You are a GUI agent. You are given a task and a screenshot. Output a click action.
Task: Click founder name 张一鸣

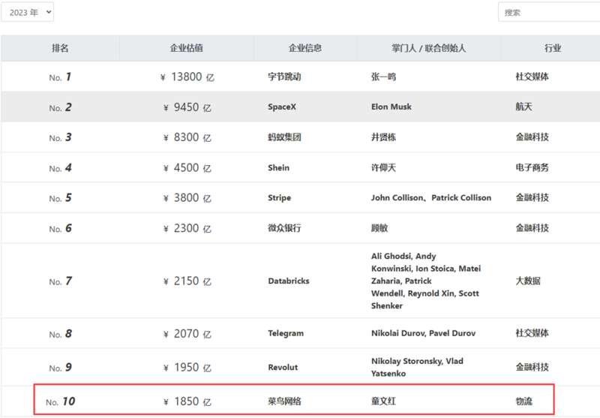pyautogui.click(x=383, y=77)
